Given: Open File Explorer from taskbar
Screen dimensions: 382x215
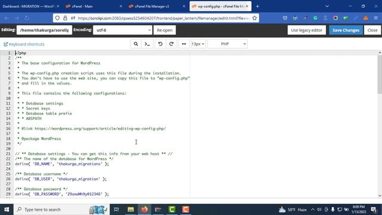Looking at the screenshot, I should [x=131, y=210].
